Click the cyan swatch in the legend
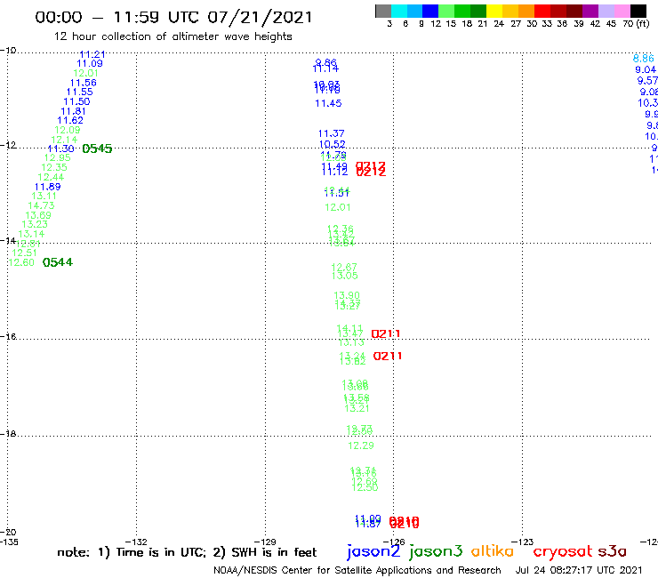 coord(399,11)
